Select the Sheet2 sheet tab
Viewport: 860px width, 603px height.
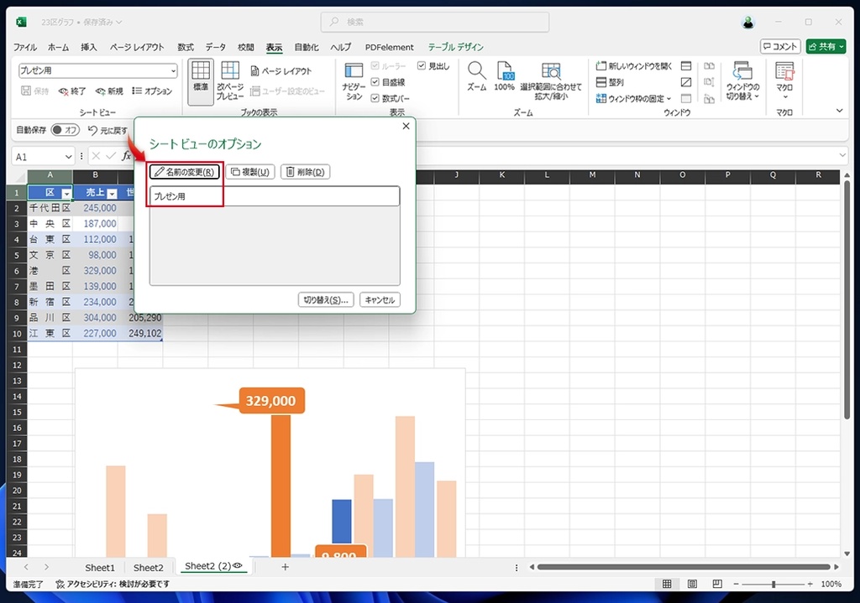coord(148,568)
